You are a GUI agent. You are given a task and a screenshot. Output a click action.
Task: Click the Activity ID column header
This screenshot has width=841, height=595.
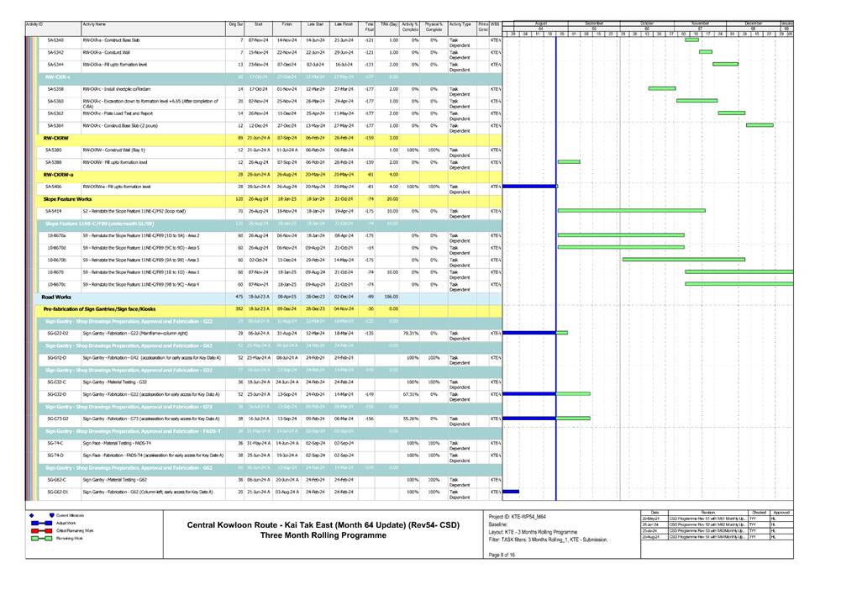coord(35,25)
